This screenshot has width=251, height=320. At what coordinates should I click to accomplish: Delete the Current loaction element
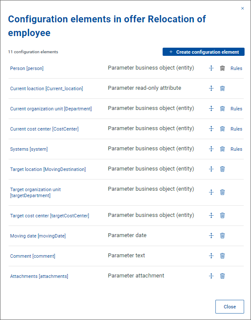[x=222, y=88]
